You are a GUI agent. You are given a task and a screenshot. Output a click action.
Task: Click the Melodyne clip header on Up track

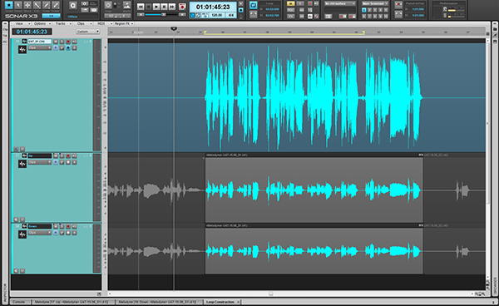314,155
